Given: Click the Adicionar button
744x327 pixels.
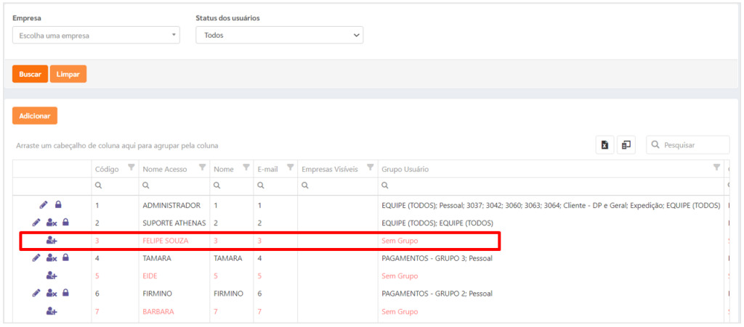Looking at the screenshot, I should (35, 116).
